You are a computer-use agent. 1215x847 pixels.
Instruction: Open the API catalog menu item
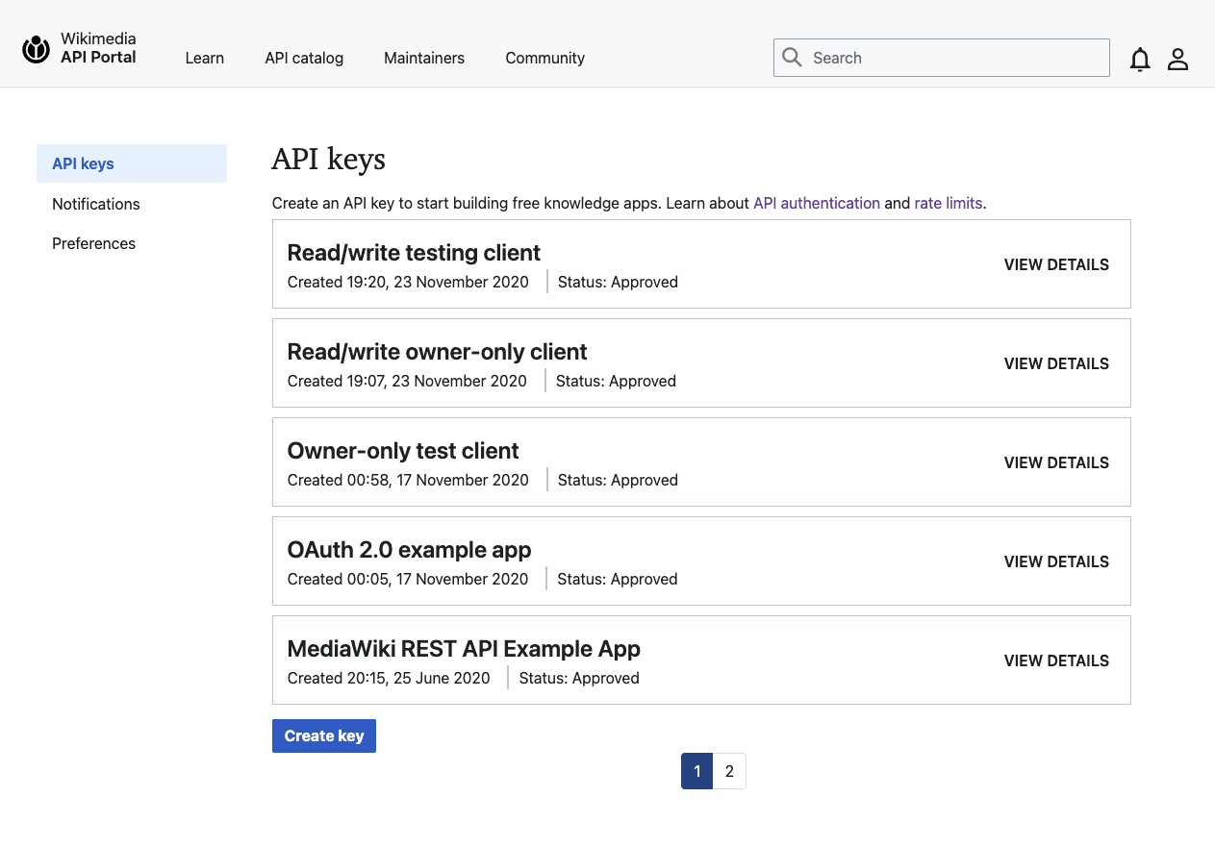304,58
